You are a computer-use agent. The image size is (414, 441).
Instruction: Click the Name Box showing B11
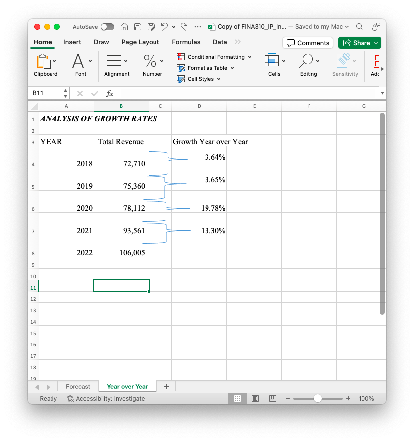45,93
